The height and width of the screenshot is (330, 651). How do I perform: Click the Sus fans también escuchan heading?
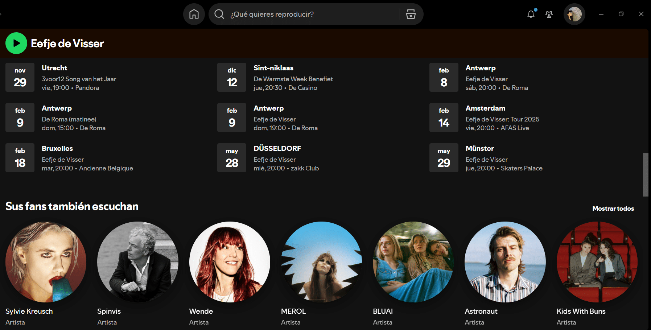[72, 206]
